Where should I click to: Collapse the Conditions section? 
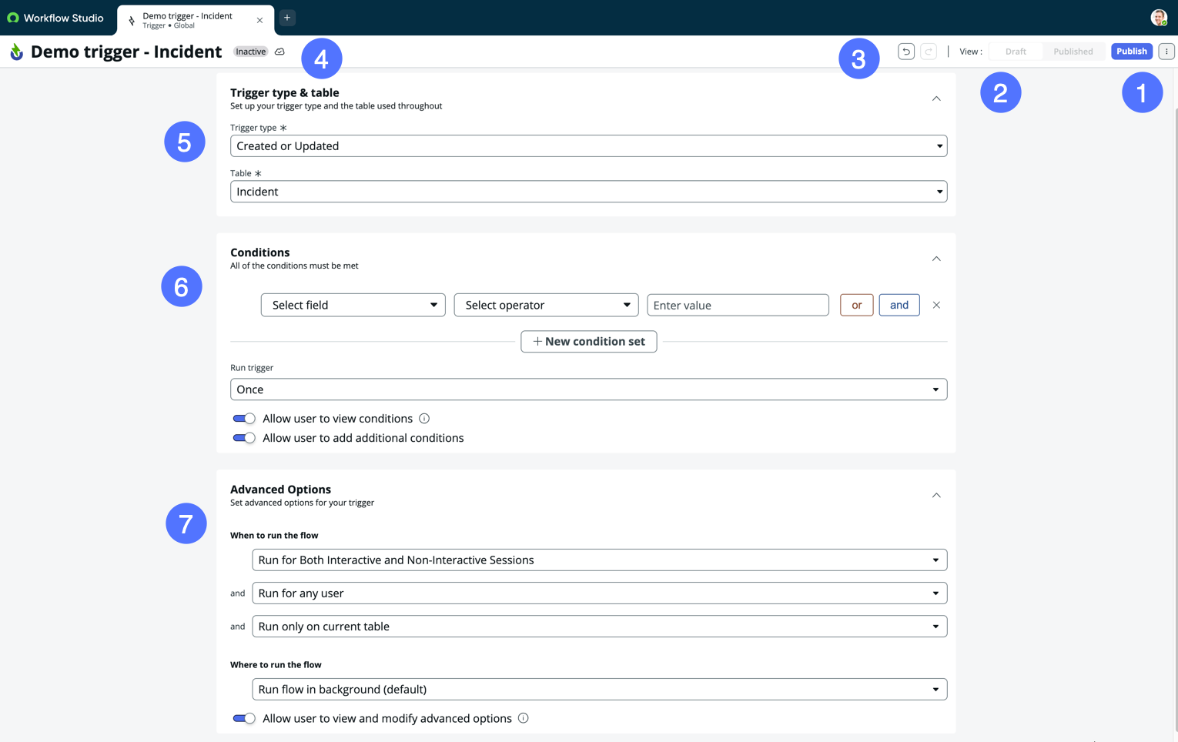pos(936,259)
